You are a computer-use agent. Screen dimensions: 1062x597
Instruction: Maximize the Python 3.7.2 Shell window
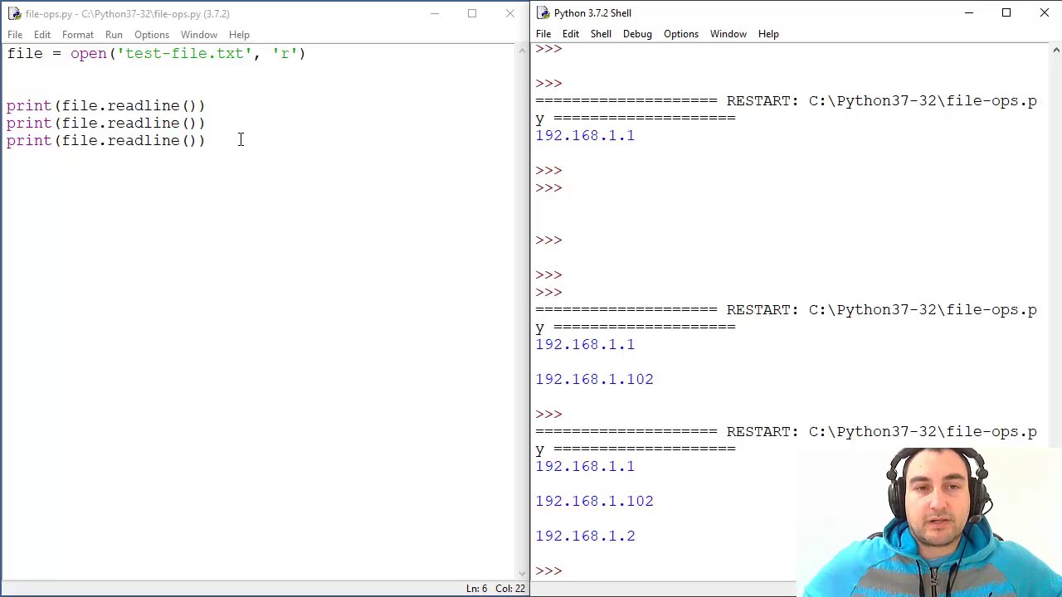[1006, 12]
